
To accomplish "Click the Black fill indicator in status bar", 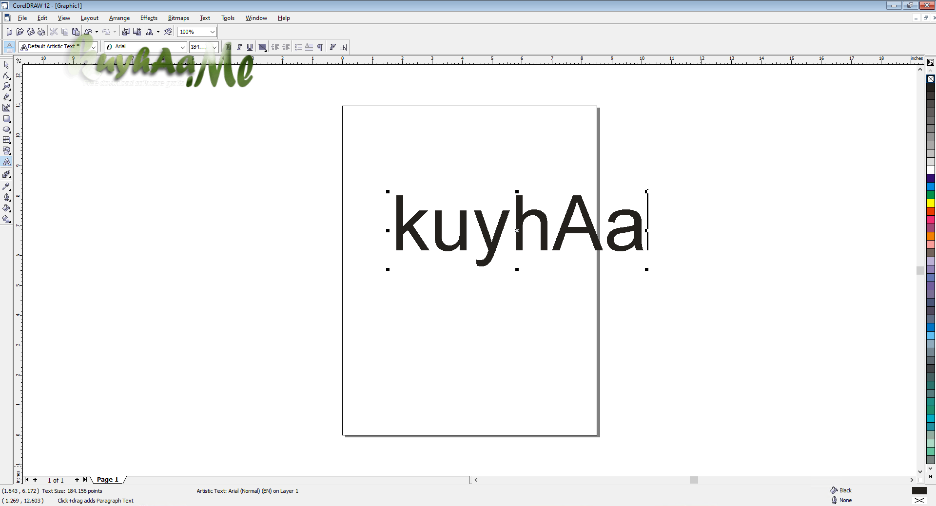I will 919,490.
